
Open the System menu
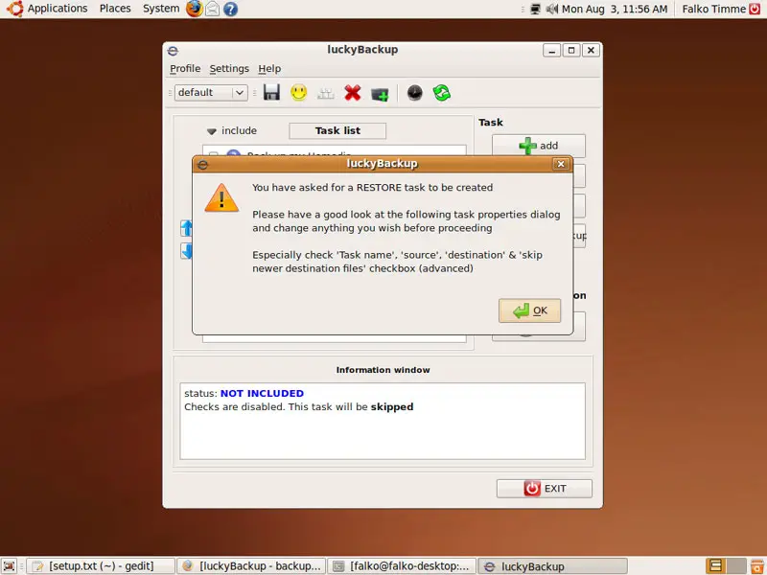(161, 9)
